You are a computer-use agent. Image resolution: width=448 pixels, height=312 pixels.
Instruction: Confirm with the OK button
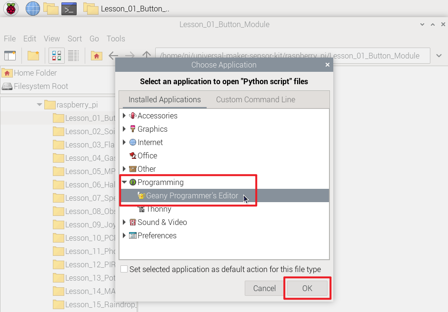(x=307, y=288)
